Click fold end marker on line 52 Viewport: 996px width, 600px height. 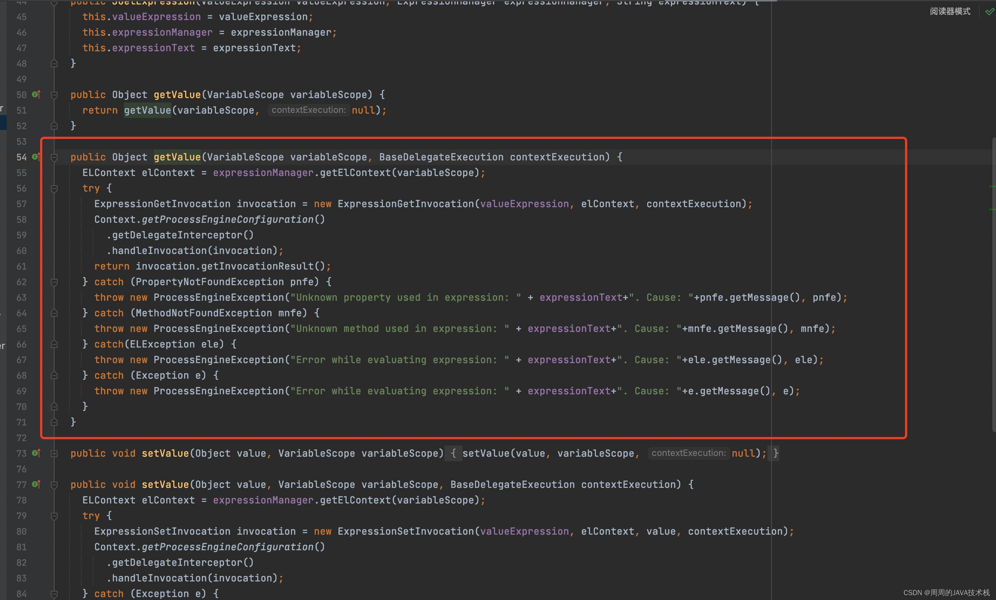click(54, 126)
